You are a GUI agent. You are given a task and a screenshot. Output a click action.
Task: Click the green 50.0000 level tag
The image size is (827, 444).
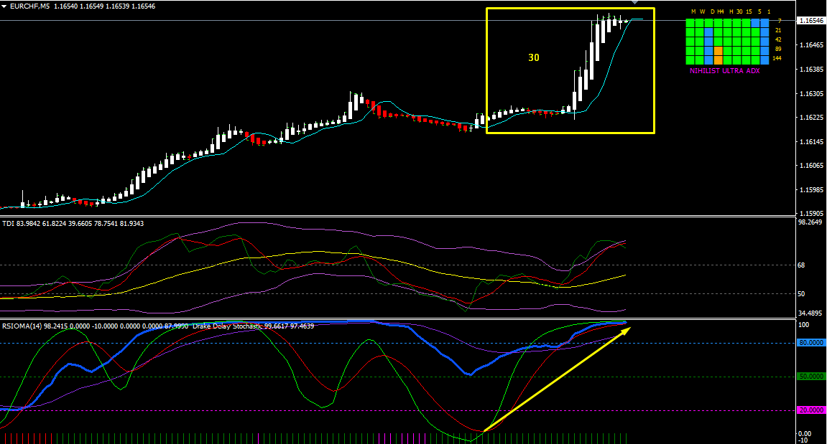(811, 377)
